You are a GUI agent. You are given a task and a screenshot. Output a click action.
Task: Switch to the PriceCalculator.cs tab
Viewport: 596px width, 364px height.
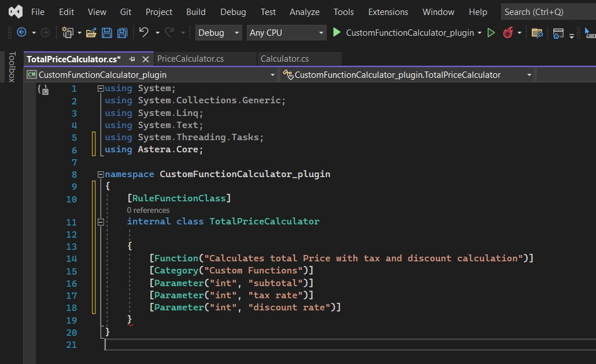coord(190,59)
